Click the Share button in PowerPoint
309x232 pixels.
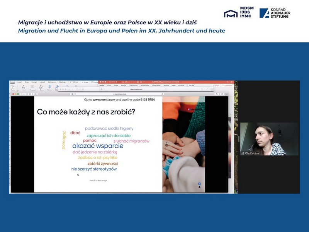216,85
